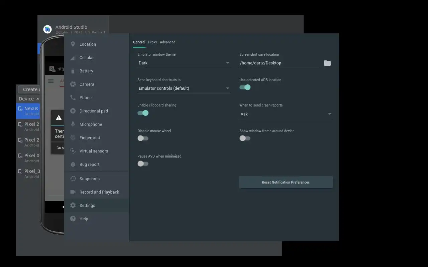This screenshot has width=428, height=267.
Task: Click the Record and Playback camcorder icon
Action: click(x=73, y=192)
